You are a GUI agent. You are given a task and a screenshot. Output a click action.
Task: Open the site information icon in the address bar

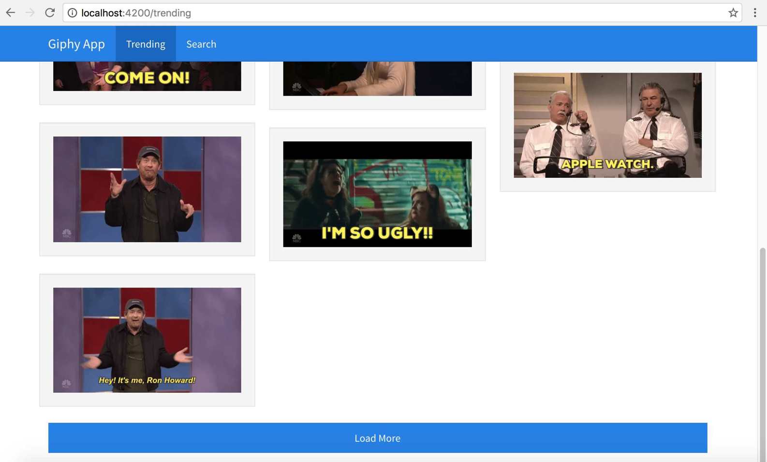[x=72, y=13]
